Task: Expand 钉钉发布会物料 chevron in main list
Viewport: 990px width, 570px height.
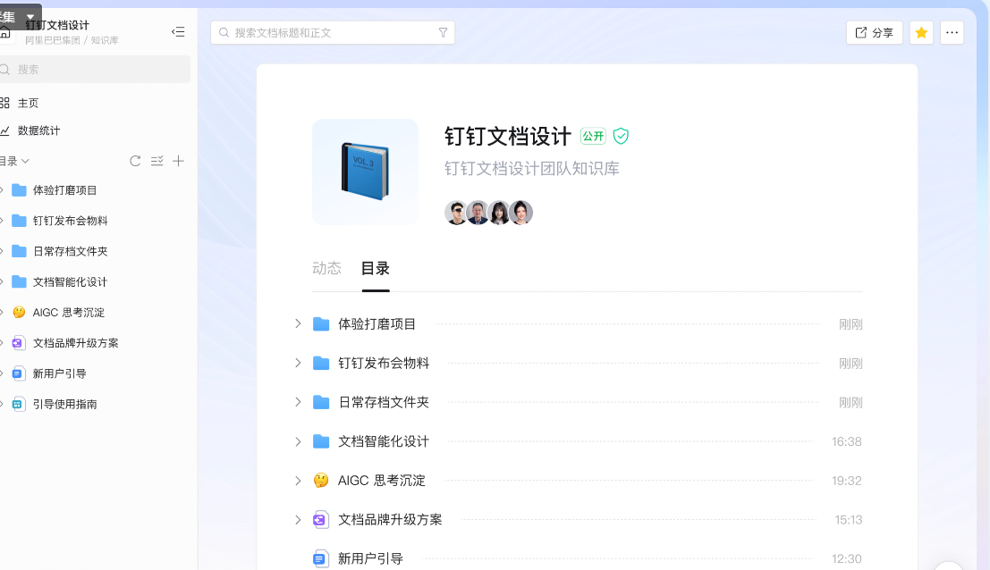Action: [298, 364]
